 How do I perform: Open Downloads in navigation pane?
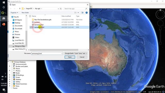[x=18, y=29]
